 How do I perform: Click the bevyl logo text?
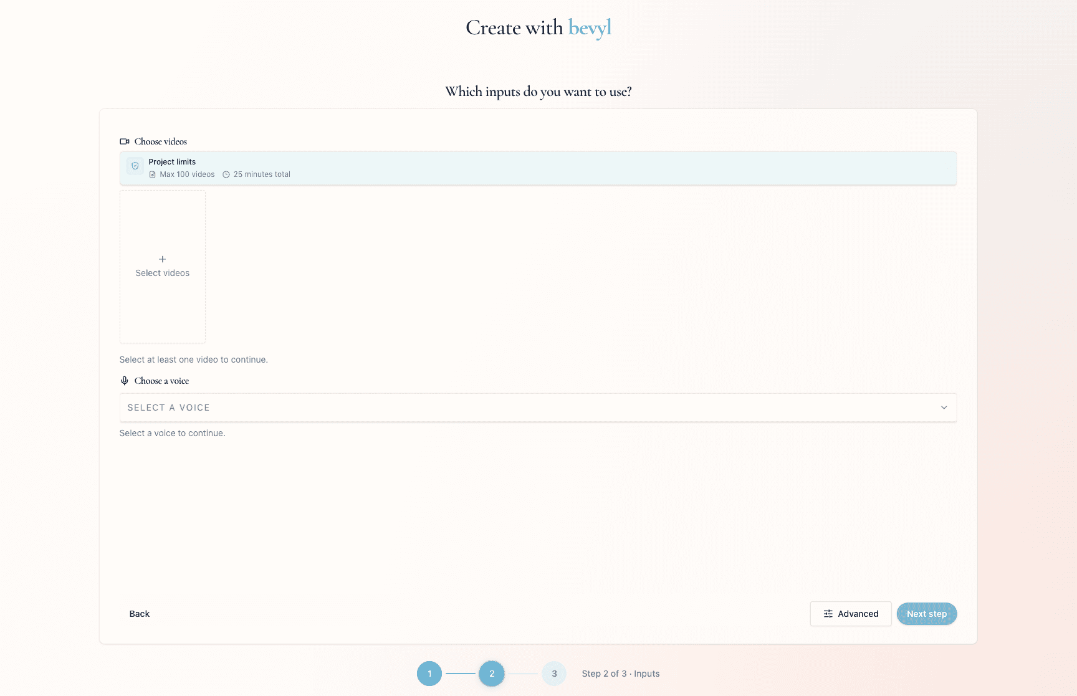tap(590, 28)
